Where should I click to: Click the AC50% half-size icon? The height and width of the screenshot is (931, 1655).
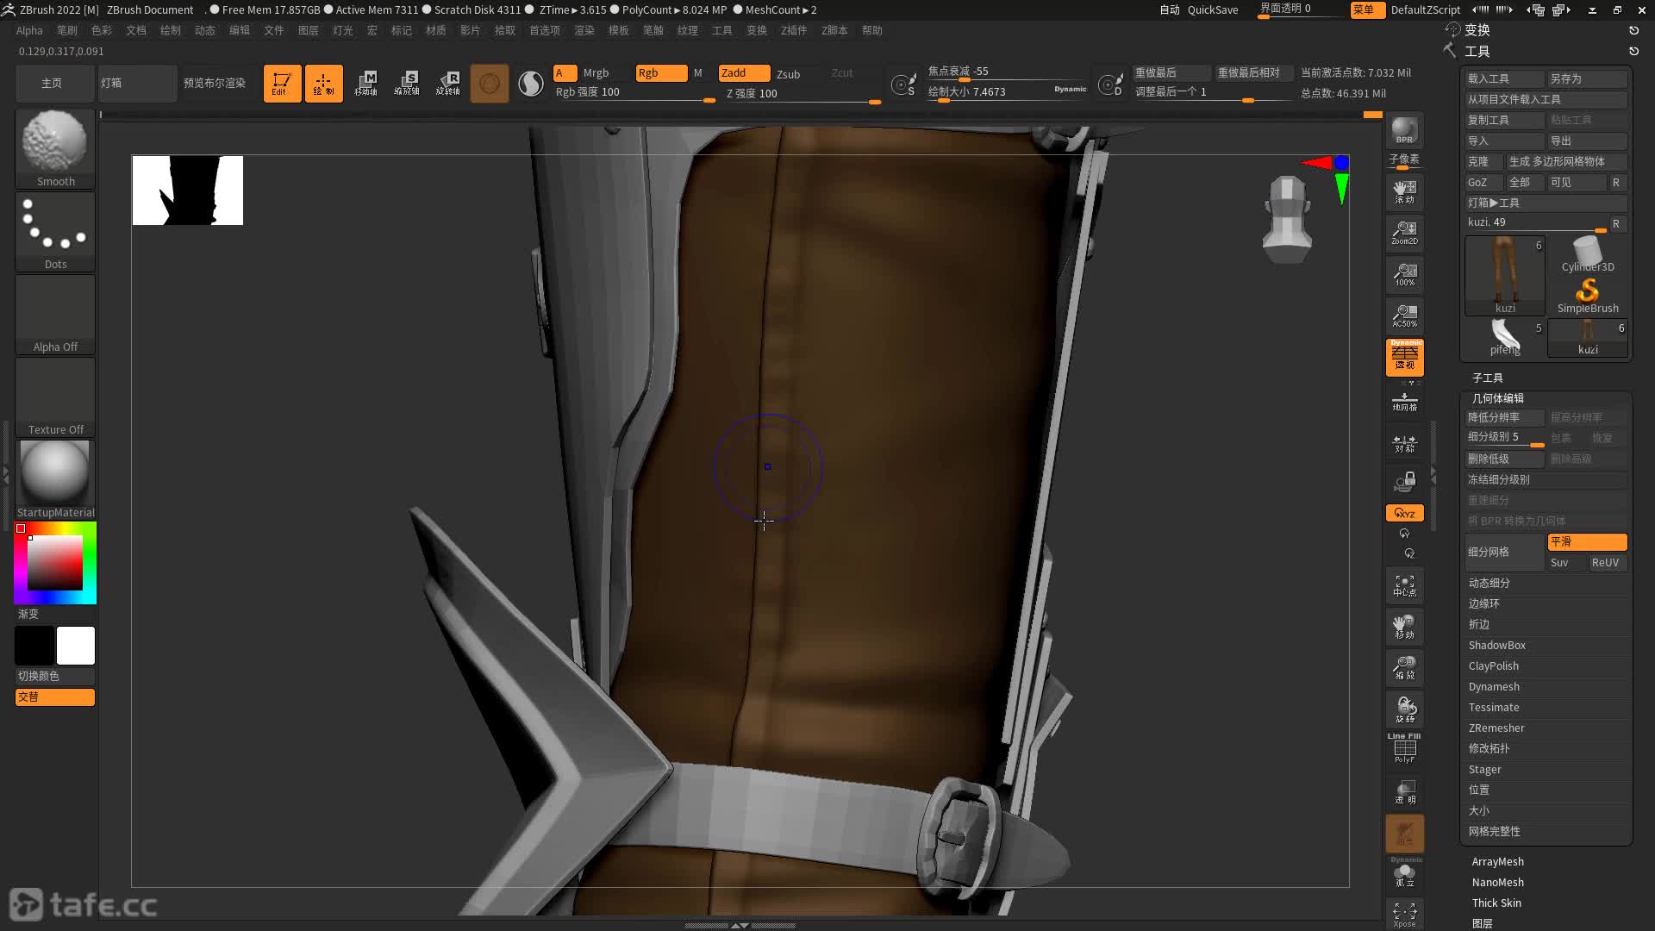[1404, 316]
